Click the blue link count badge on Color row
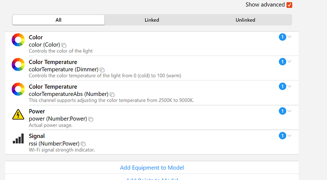The image size is (327, 180). pos(282,37)
